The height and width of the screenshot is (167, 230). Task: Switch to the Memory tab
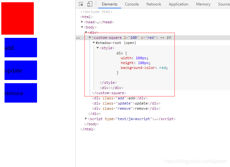click(203, 4)
